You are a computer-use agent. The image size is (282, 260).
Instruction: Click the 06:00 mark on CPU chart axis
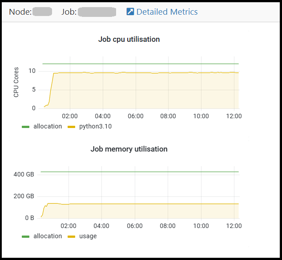coord(135,116)
